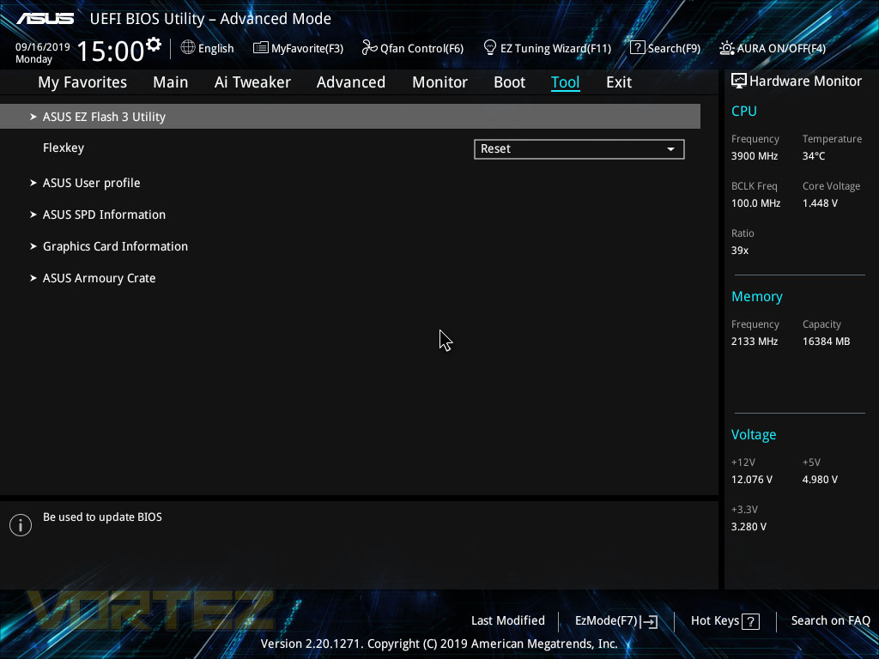Click the globe language icon
The height and width of the screenshot is (659, 879).
tap(188, 48)
